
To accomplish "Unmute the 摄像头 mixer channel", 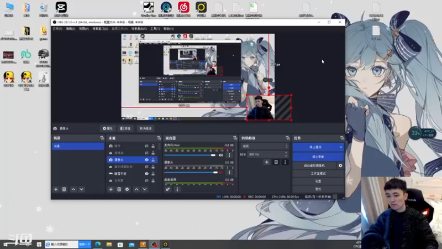I will pyautogui.click(x=220, y=172).
